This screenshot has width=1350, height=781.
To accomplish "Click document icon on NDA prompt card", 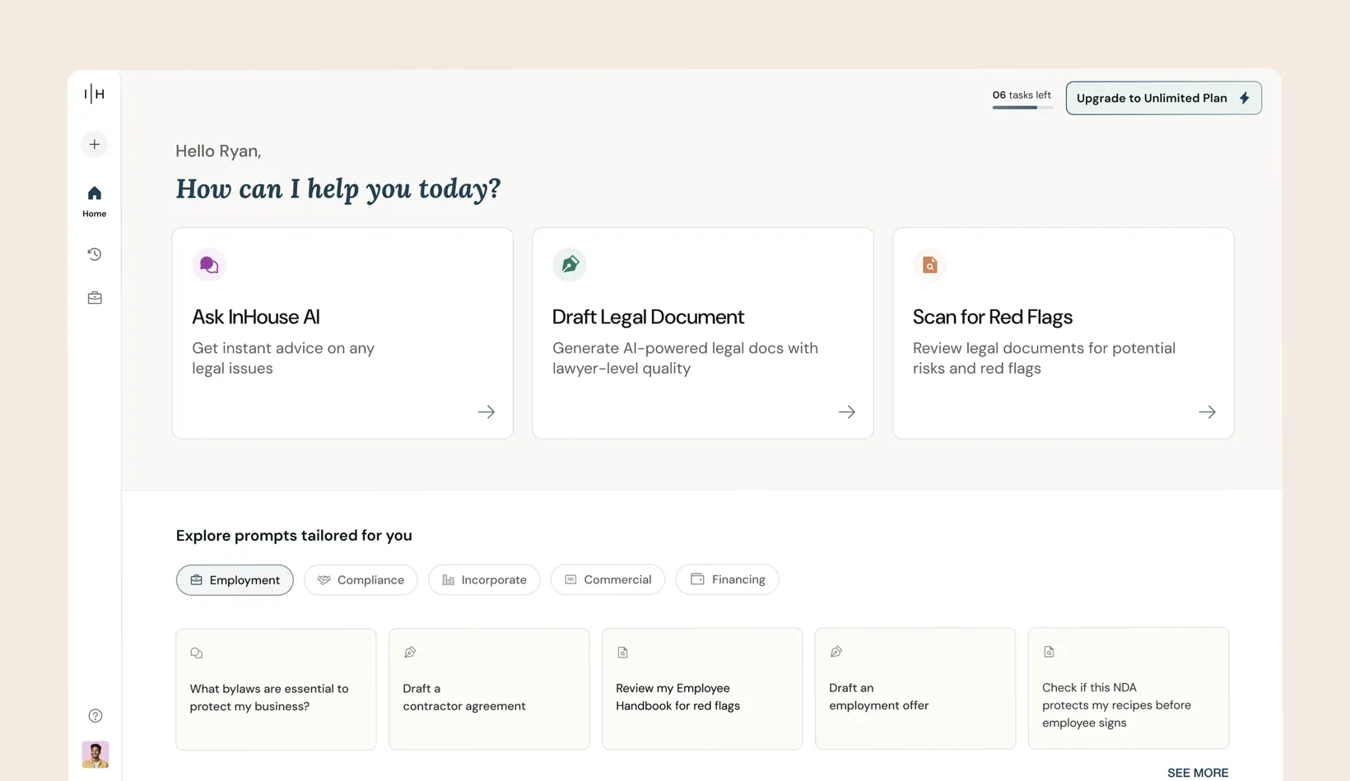I will click(1050, 652).
